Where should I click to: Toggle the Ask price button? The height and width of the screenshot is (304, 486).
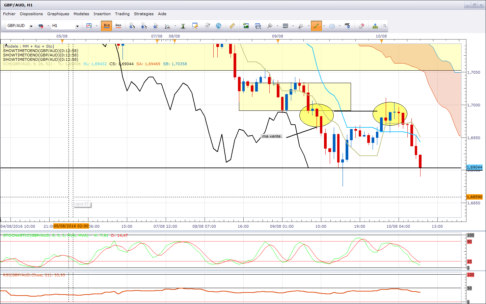click(x=118, y=26)
